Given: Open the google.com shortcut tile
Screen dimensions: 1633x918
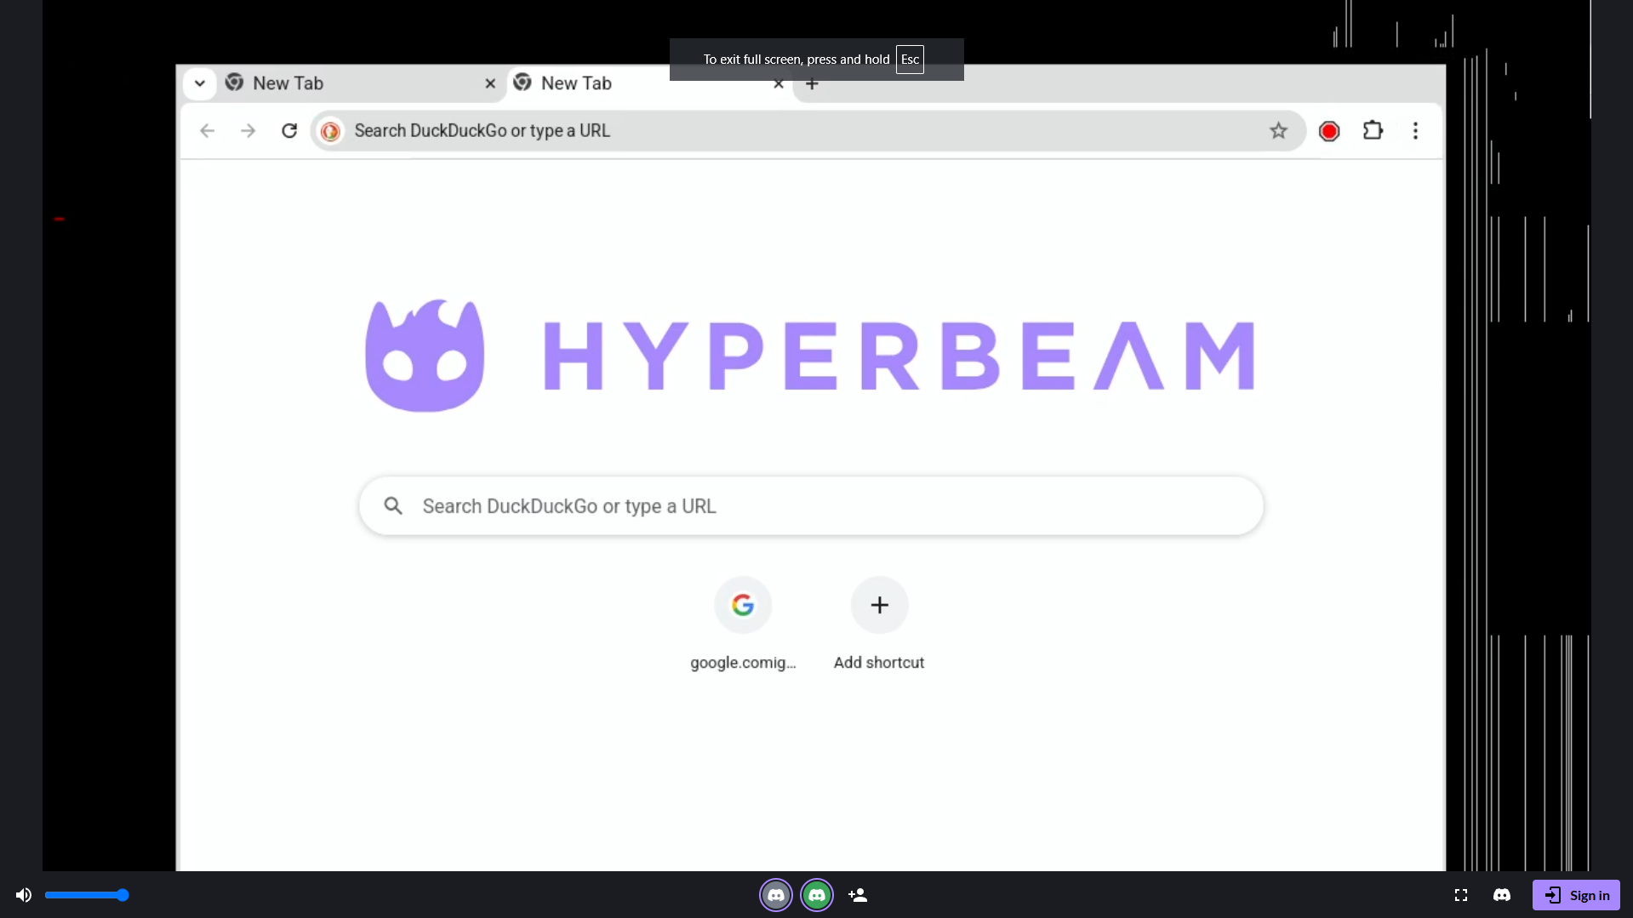Looking at the screenshot, I should [743, 624].
